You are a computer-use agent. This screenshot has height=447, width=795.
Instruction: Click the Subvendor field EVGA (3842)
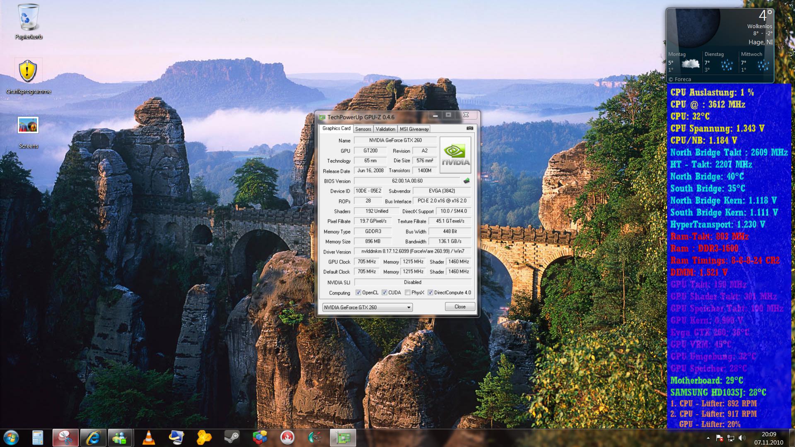click(x=442, y=191)
